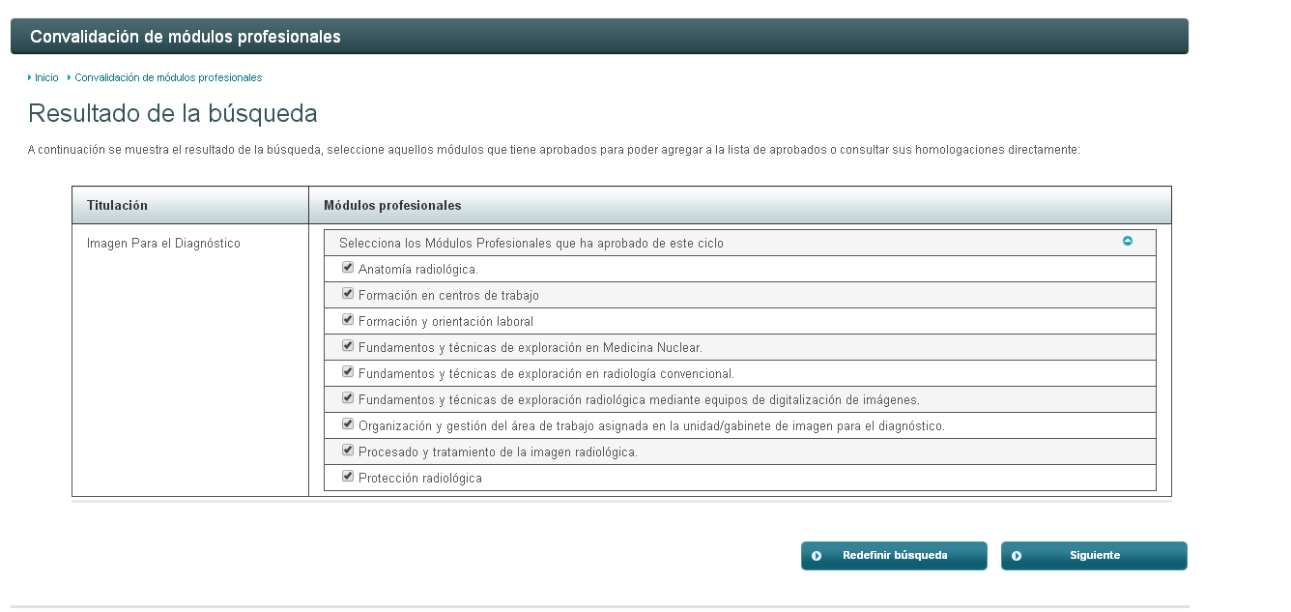Click the arrow icon on Redefinir búsqueda button
Image resolution: width=1291 pixels, height=612 pixels.
[x=817, y=556]
